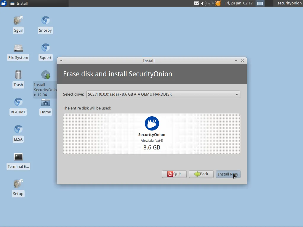Open the Select drive dropdown
303x227 pixels.
coord(163,94)
